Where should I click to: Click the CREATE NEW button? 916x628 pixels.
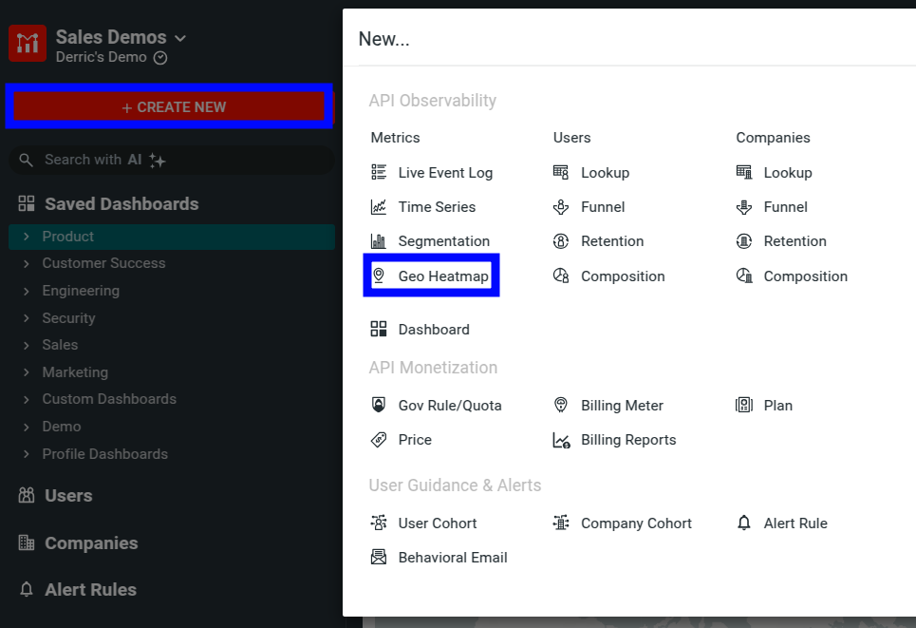(169, 107)
